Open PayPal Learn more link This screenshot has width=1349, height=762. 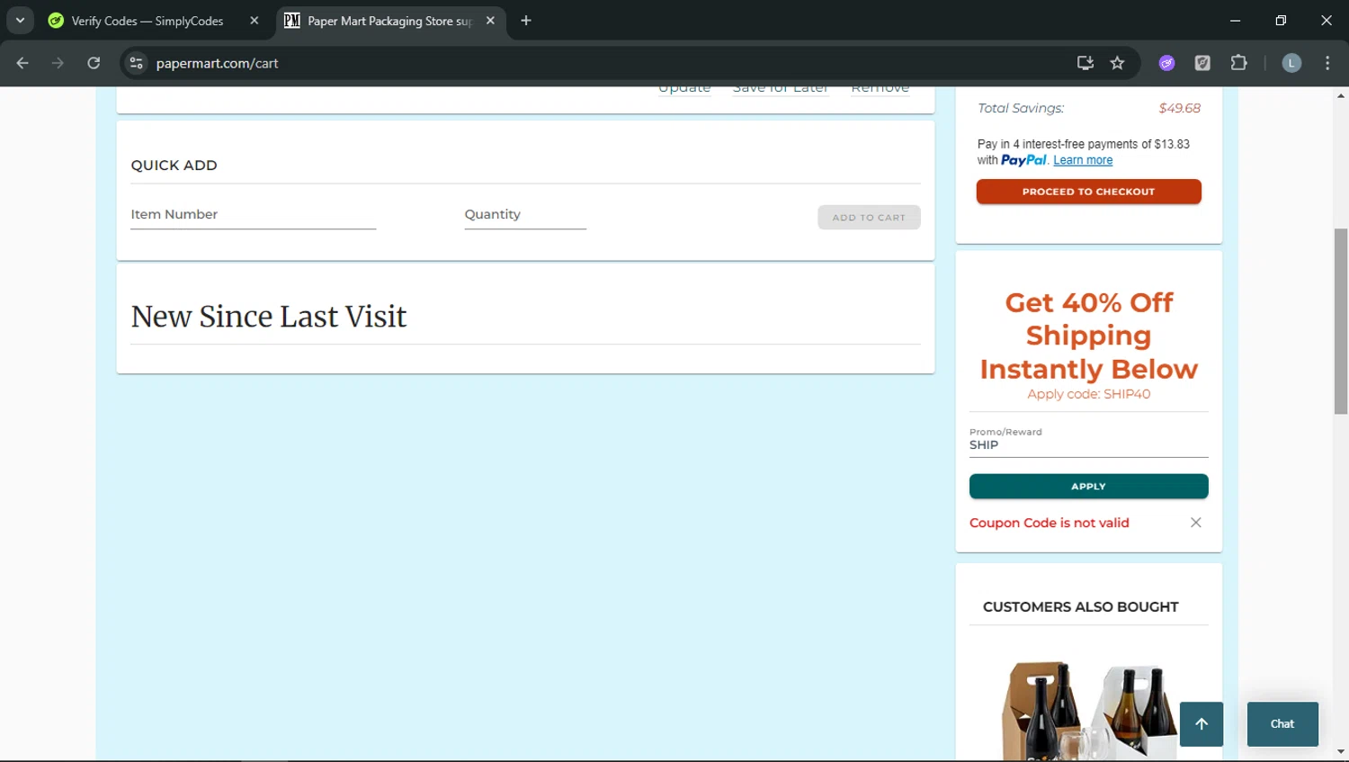1083,160
